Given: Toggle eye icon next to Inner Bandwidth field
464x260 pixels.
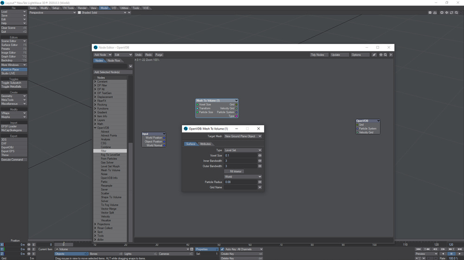Looking at the screenshot, I should coord(260,161).
